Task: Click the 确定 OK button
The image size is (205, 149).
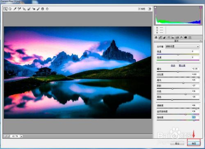Action: [194, 143]
